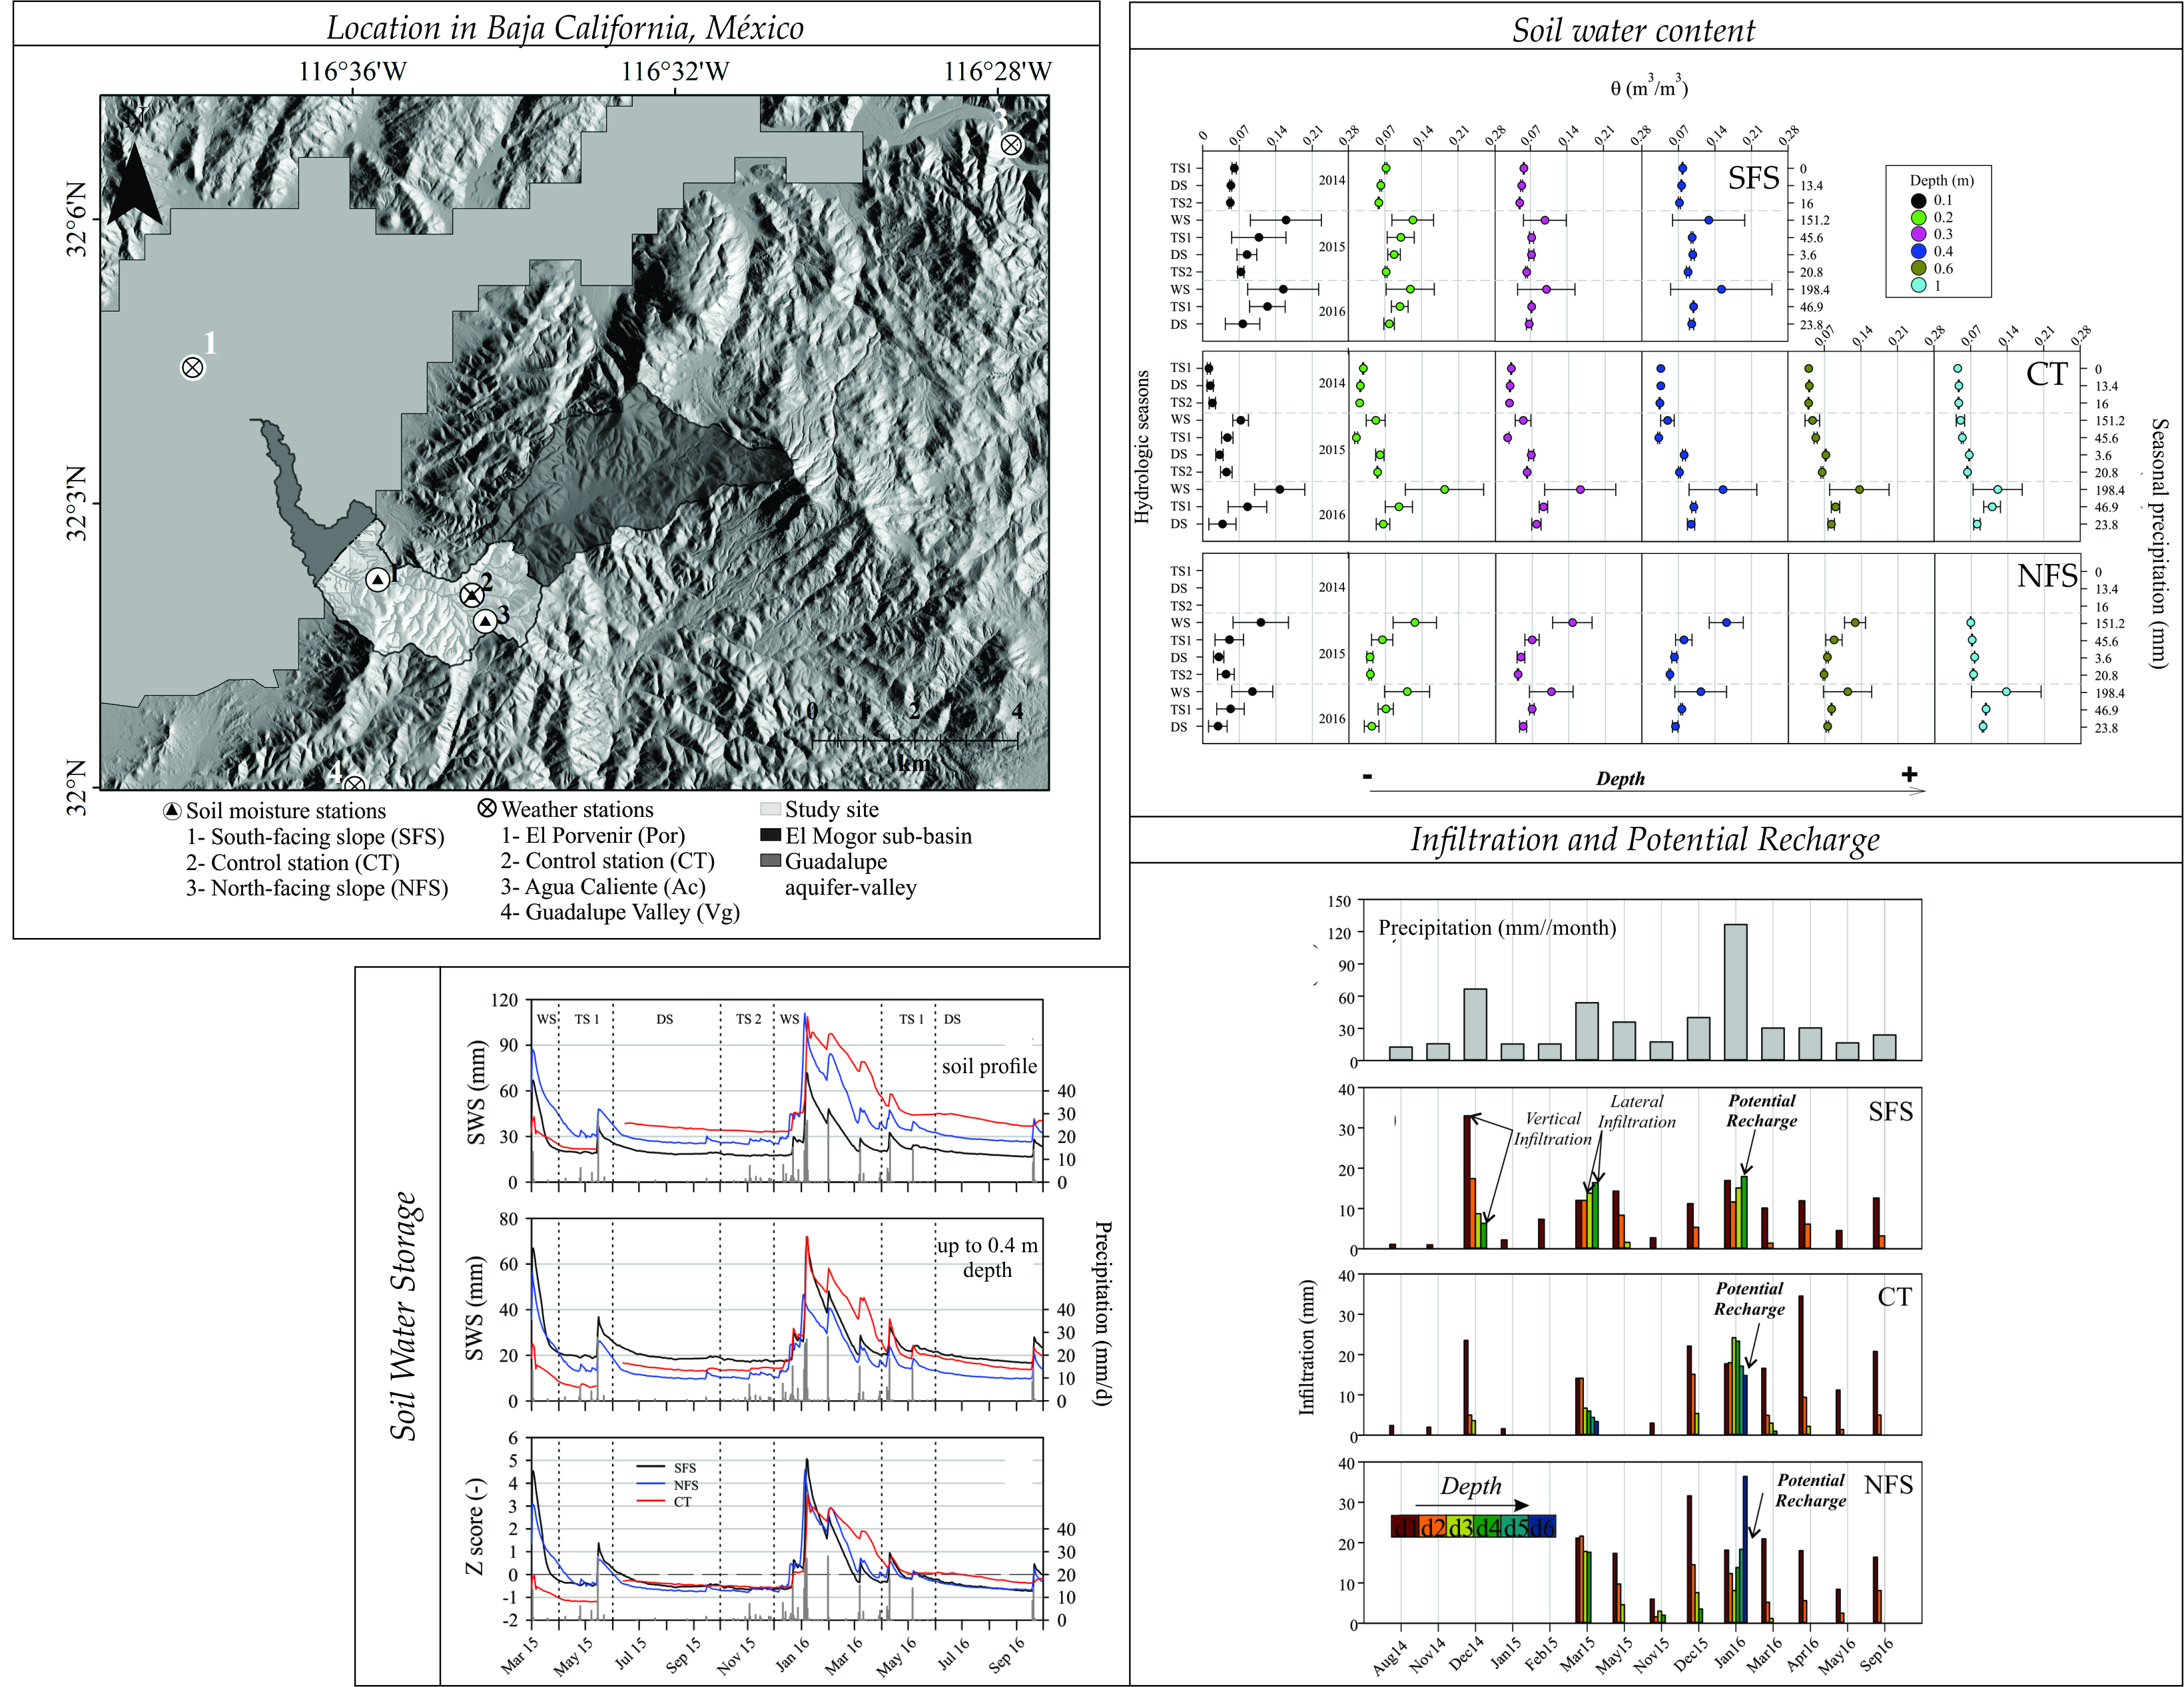
Task: Click the 116°32'W longitude label
Action: [x=675, y=71]
